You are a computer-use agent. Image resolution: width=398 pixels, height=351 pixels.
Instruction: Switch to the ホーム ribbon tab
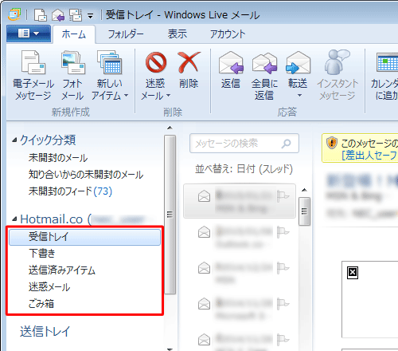[74, 34]
